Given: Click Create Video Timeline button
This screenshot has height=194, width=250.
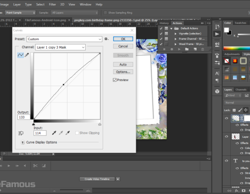Looking at the screenshot, I should [97, 179].
